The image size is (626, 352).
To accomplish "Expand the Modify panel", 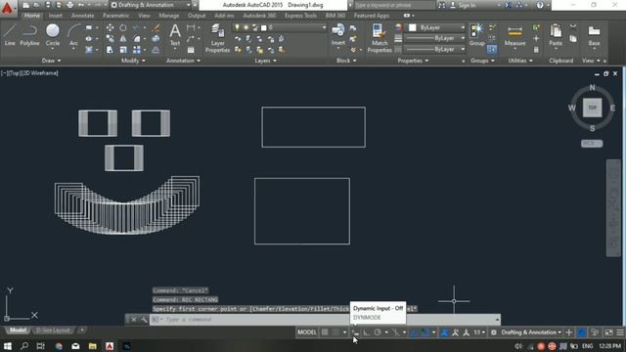I will click(x=133, y=61).
